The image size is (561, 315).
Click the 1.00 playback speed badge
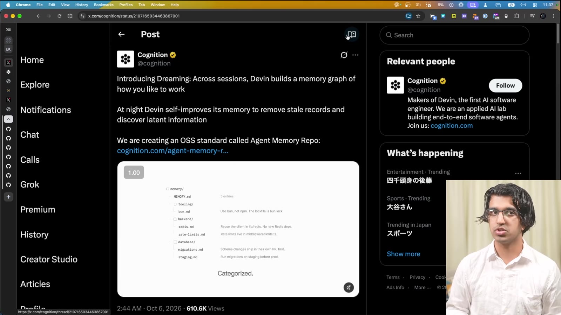point(134,173)
